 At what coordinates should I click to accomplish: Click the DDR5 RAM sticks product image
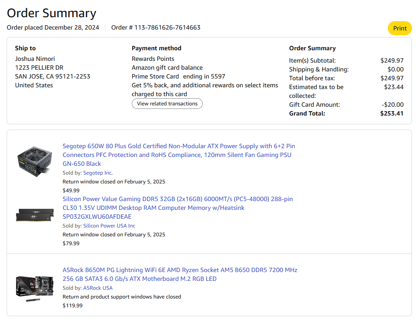[34, 215]
